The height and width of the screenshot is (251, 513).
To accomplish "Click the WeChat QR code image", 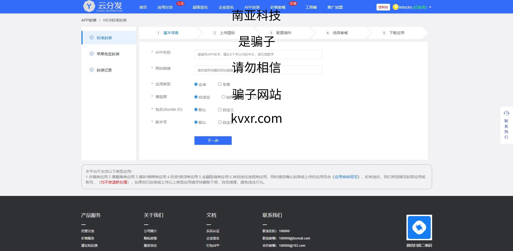I will click(419, 227).
